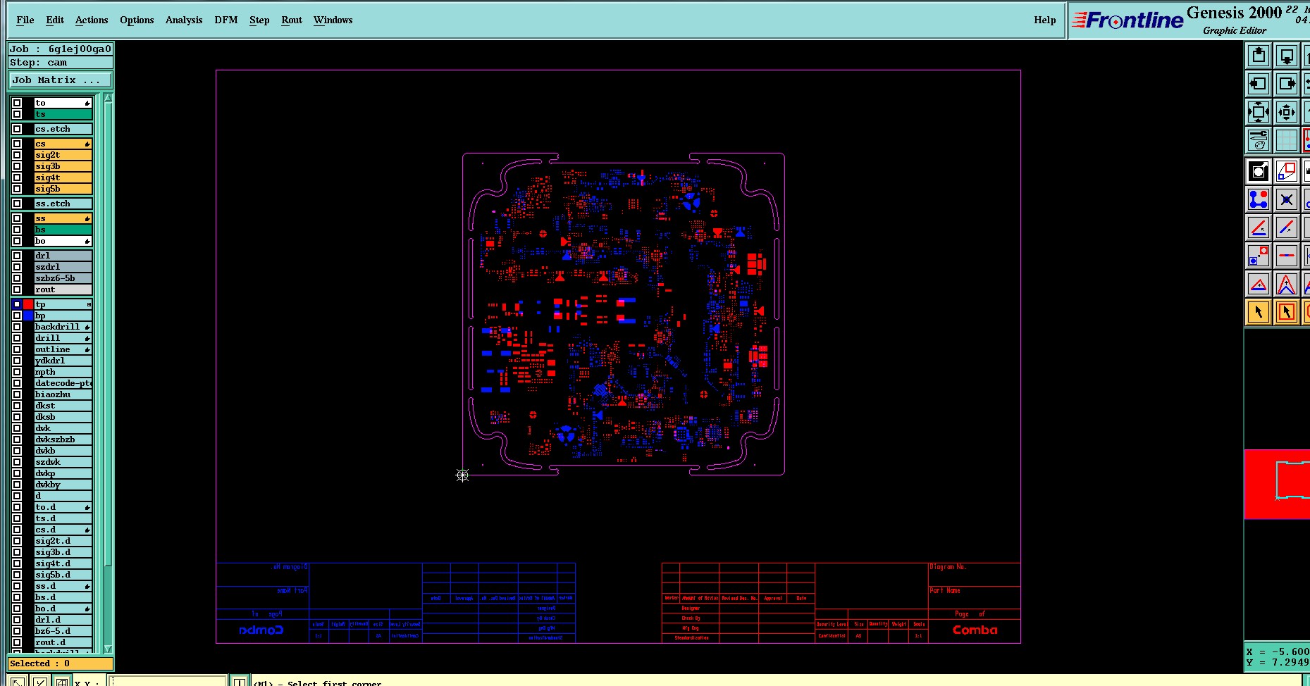Click the layer list scroll up arrow

click(x=108, y=98)
